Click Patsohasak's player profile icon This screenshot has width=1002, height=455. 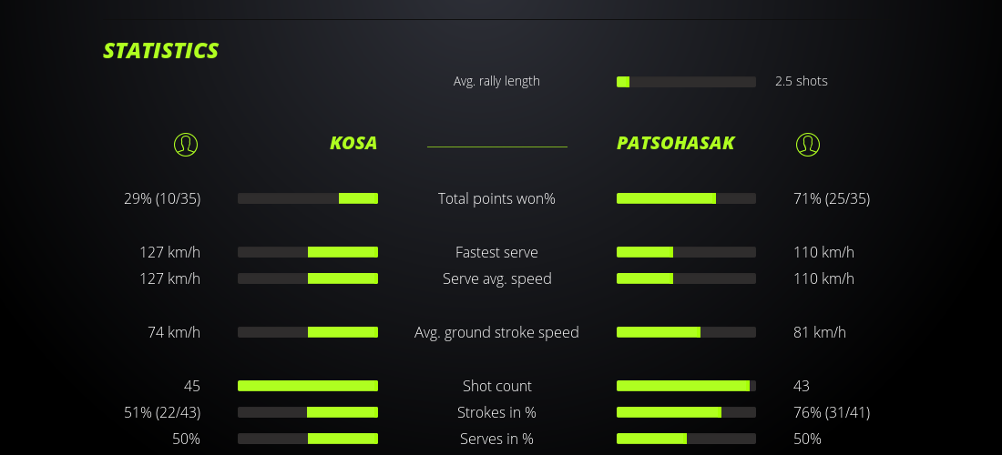pos(807,144)
